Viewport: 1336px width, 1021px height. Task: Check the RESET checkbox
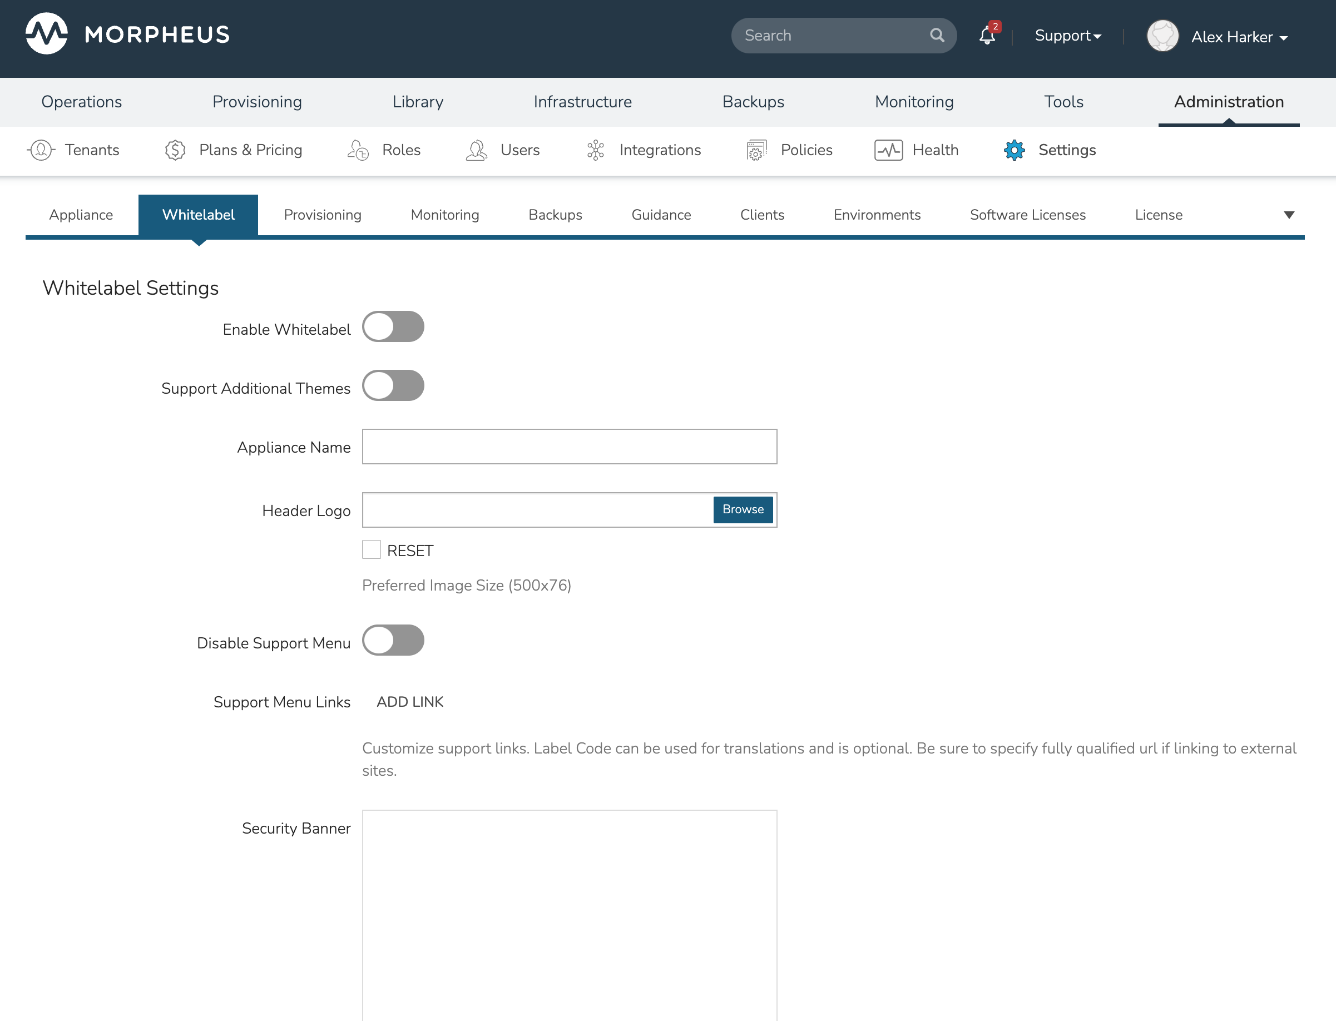372,549
